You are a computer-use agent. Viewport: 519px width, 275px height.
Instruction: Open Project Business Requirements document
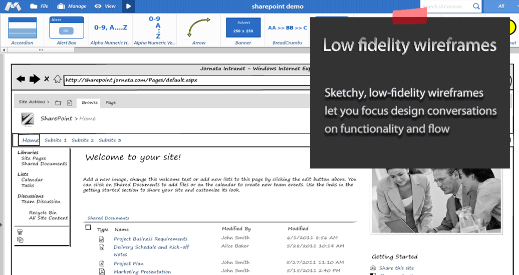[x=151, y=239]
